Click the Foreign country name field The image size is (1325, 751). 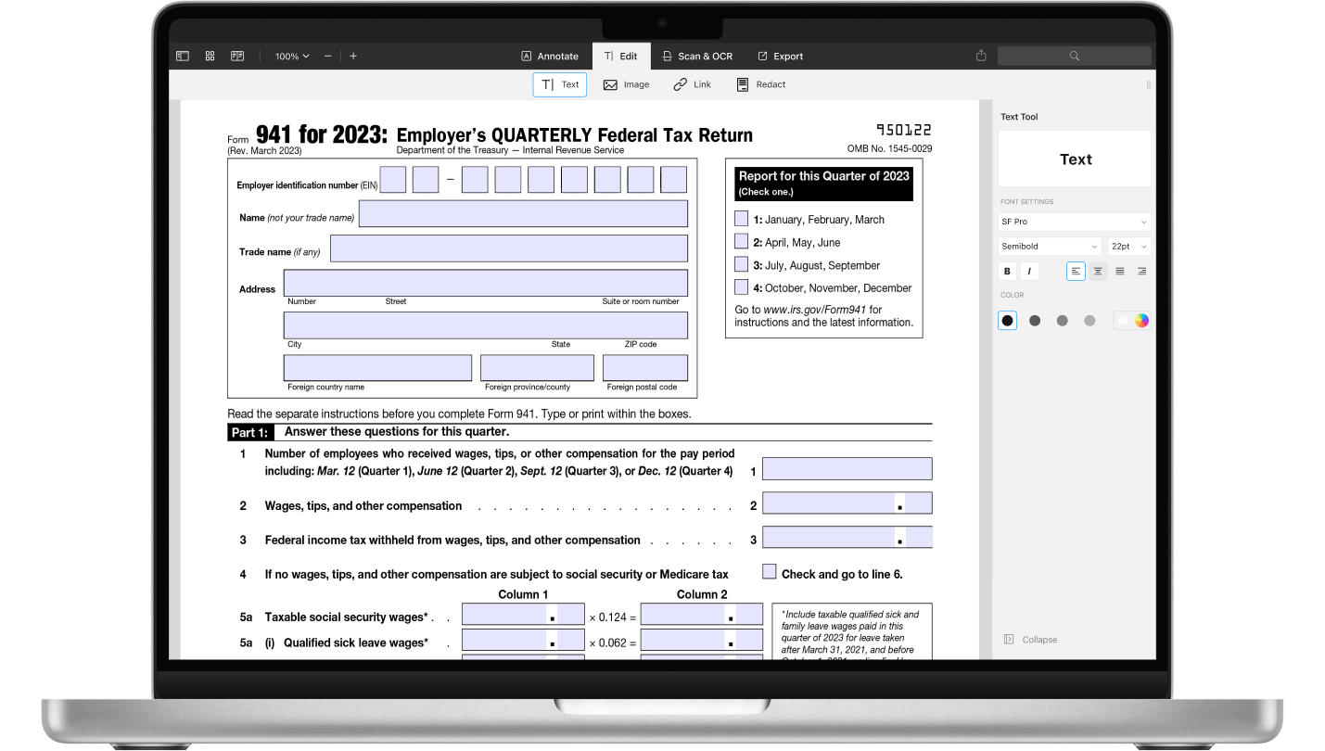[377, 368]
